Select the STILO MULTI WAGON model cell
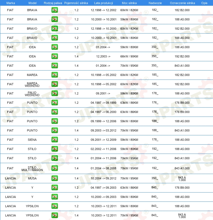 32,169
